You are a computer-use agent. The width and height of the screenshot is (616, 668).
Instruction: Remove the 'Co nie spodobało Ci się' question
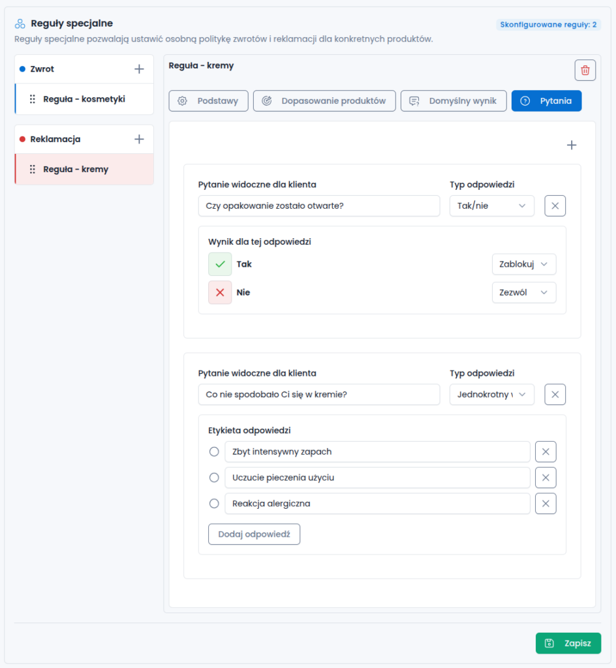(555, 395)
